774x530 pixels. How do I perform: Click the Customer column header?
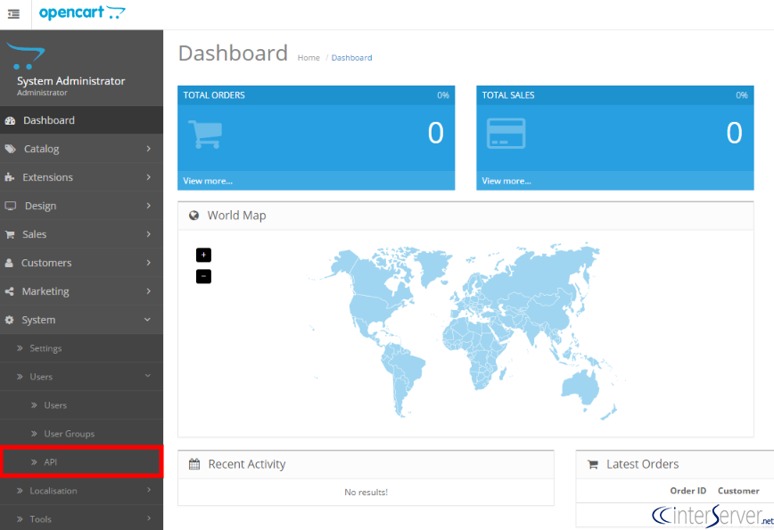(x=738, y=491)
